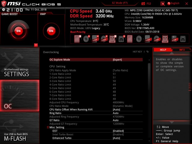
Task: Select the OC menu tile
Action: [20, 95]
